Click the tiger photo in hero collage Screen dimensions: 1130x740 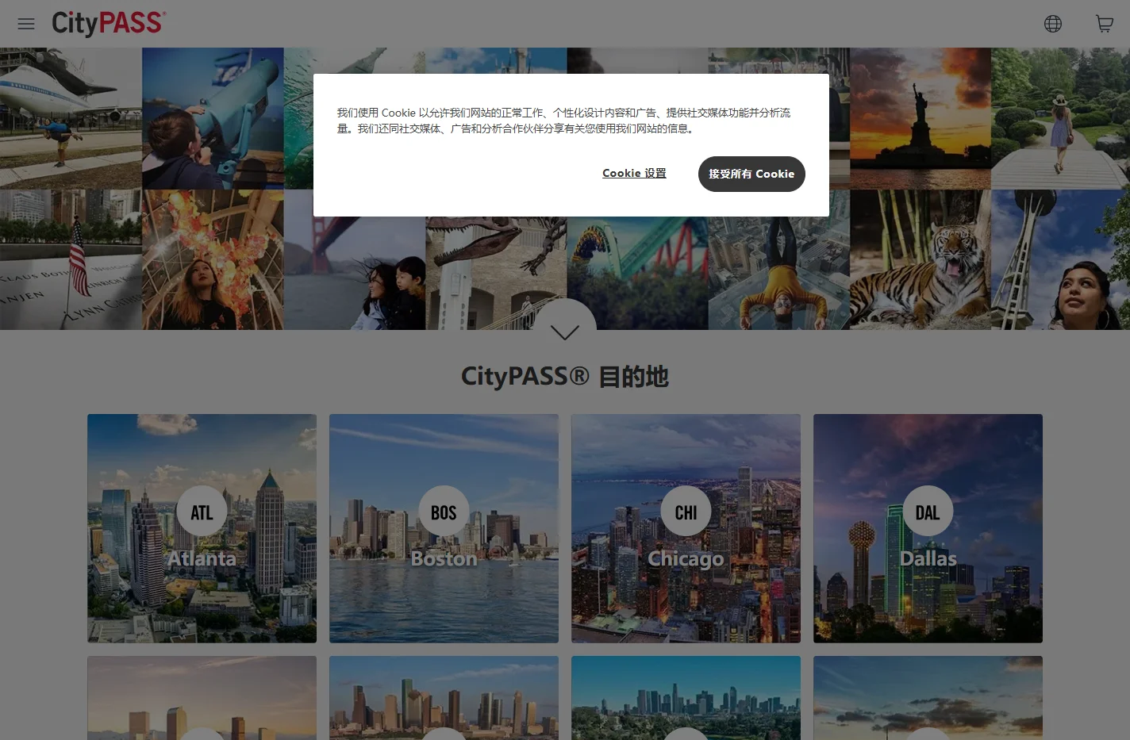921,259
